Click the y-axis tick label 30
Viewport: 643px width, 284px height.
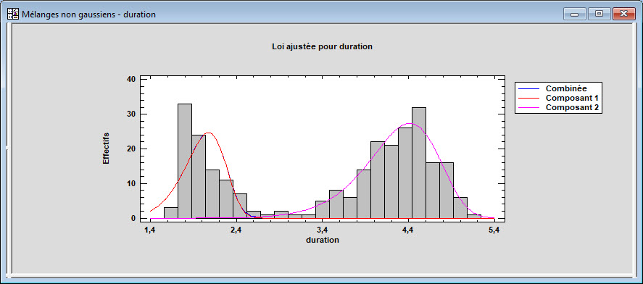pos(130,114)
